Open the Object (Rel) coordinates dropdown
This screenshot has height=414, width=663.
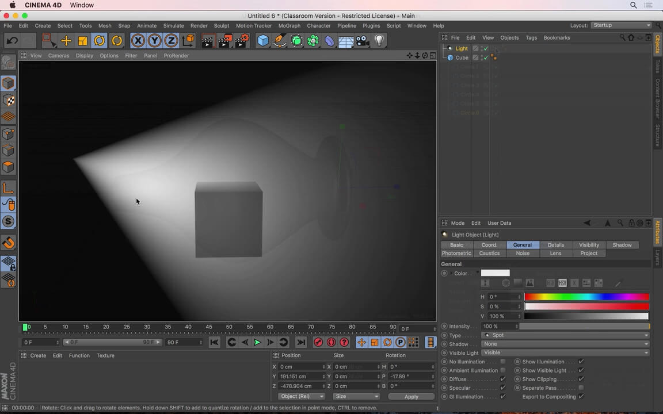[x=301, y=396]
